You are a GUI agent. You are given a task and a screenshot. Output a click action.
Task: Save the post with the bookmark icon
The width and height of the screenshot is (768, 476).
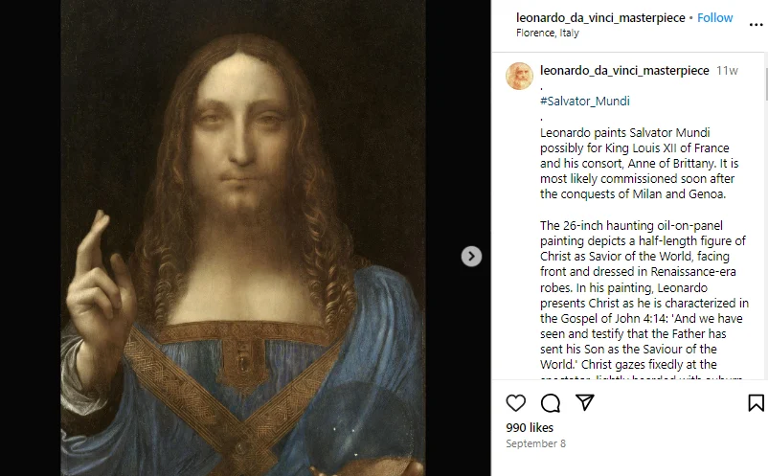coord(756,403)
